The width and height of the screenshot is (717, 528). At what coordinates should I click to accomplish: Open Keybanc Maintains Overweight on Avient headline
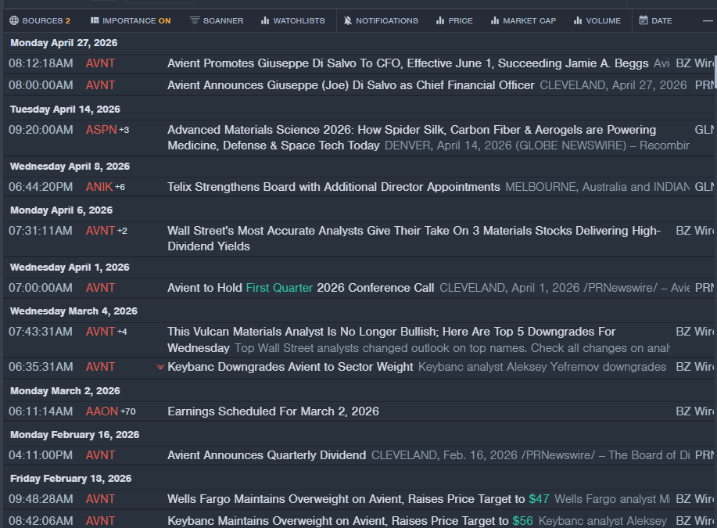point(350,521)
